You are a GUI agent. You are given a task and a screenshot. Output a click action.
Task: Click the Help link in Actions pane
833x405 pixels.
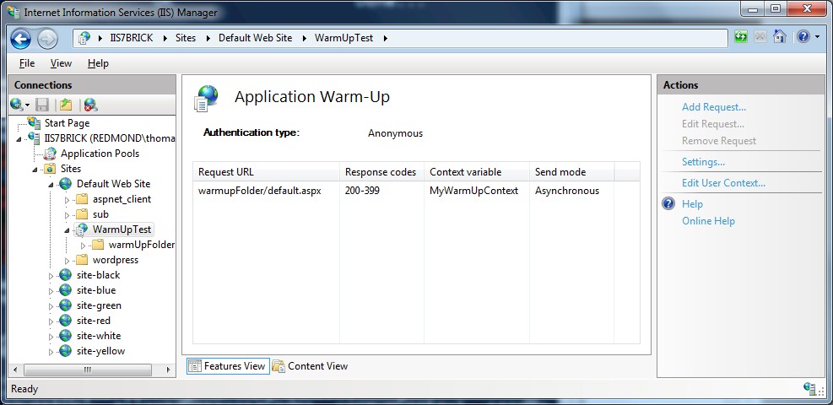692,204
